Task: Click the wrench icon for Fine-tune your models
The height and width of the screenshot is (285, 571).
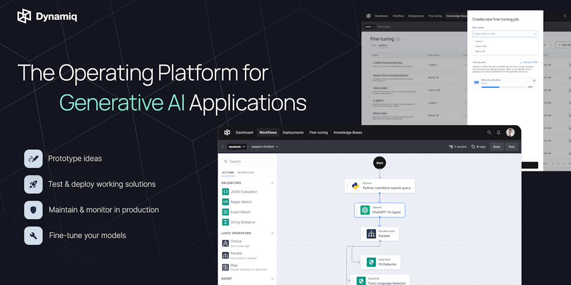Action: 33,235
